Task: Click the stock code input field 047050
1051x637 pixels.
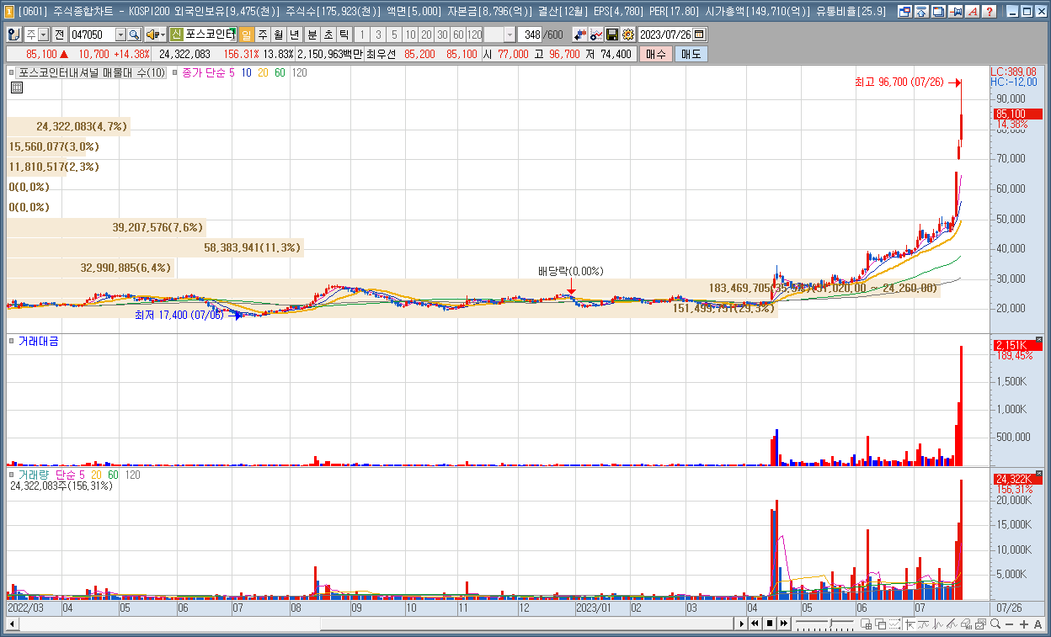Action: [x=92, y=35]
